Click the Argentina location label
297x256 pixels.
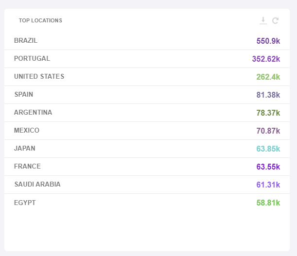coord(33,113)
